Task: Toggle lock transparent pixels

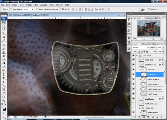Action: pos(139,52)
